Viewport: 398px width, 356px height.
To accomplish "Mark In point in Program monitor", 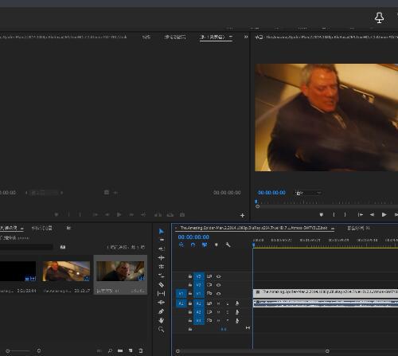I will click(334, 214).
